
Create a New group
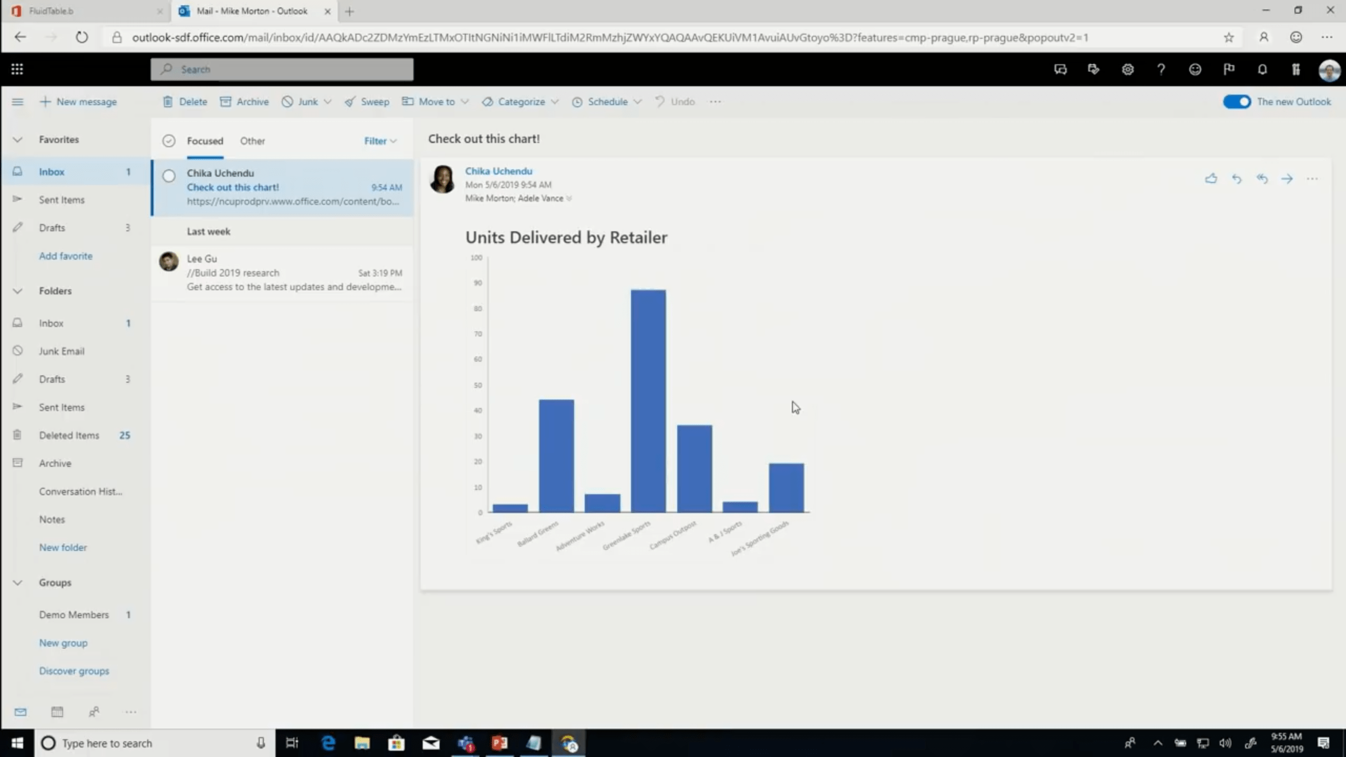64,643
